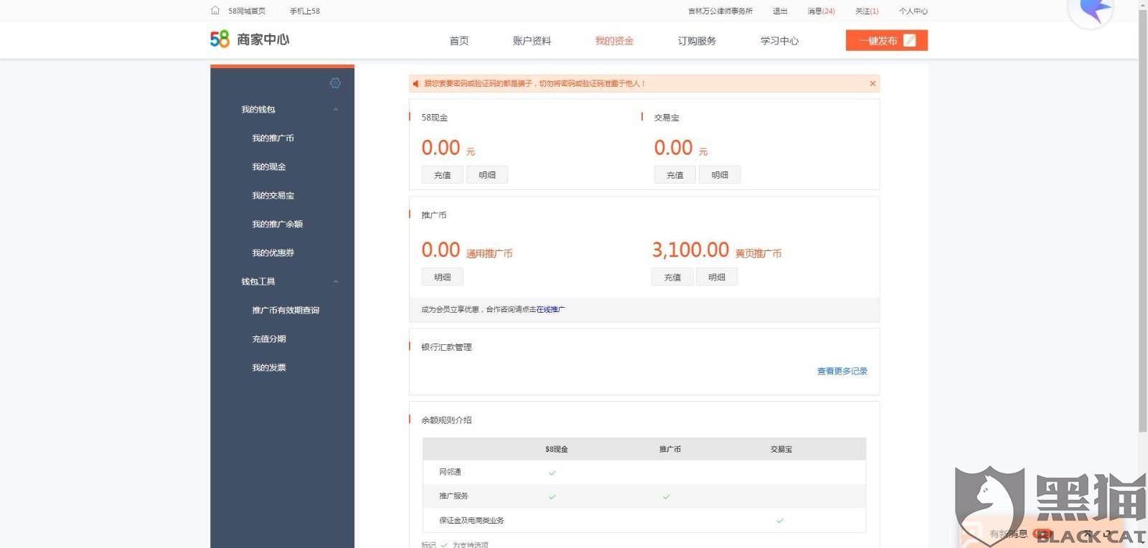Recharge 黄页推广币 with 充值 button
Viewport: 1148px width, 548px height.
point(672,278)
